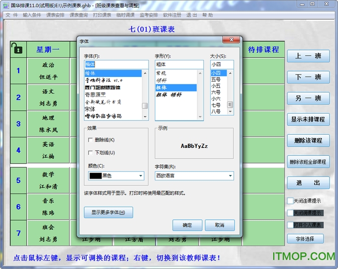Click the 退出 button in the right panel
The width and height of the screenshot is (338, 269).
(x=308, y=183)
